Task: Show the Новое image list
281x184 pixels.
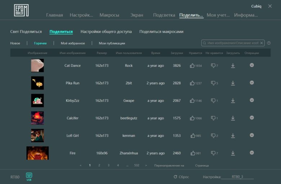Action: [x=15, y=43]
